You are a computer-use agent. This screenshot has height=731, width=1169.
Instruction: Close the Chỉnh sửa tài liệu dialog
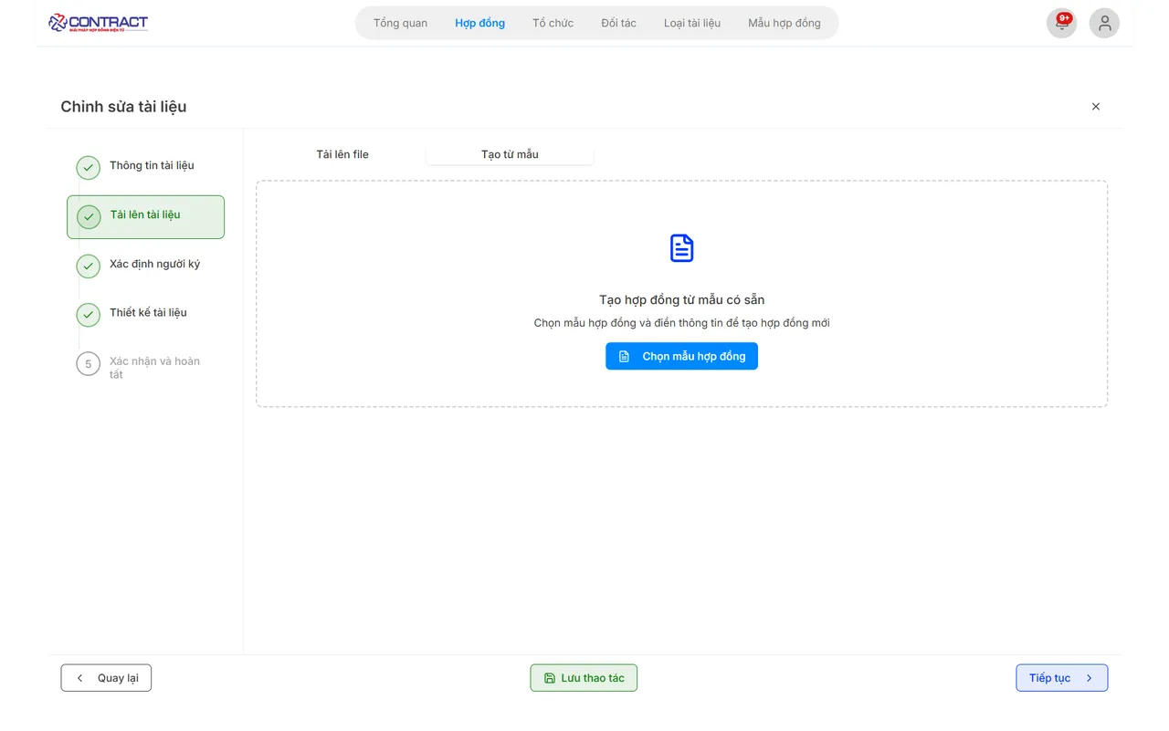1095,107
